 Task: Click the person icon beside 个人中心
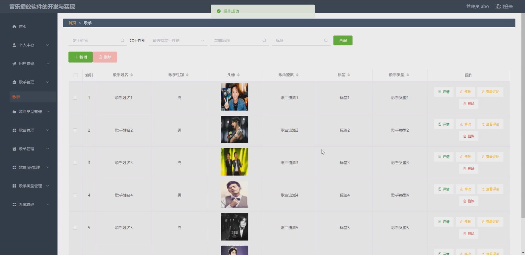pyautogui.click(x=14, y=45)
